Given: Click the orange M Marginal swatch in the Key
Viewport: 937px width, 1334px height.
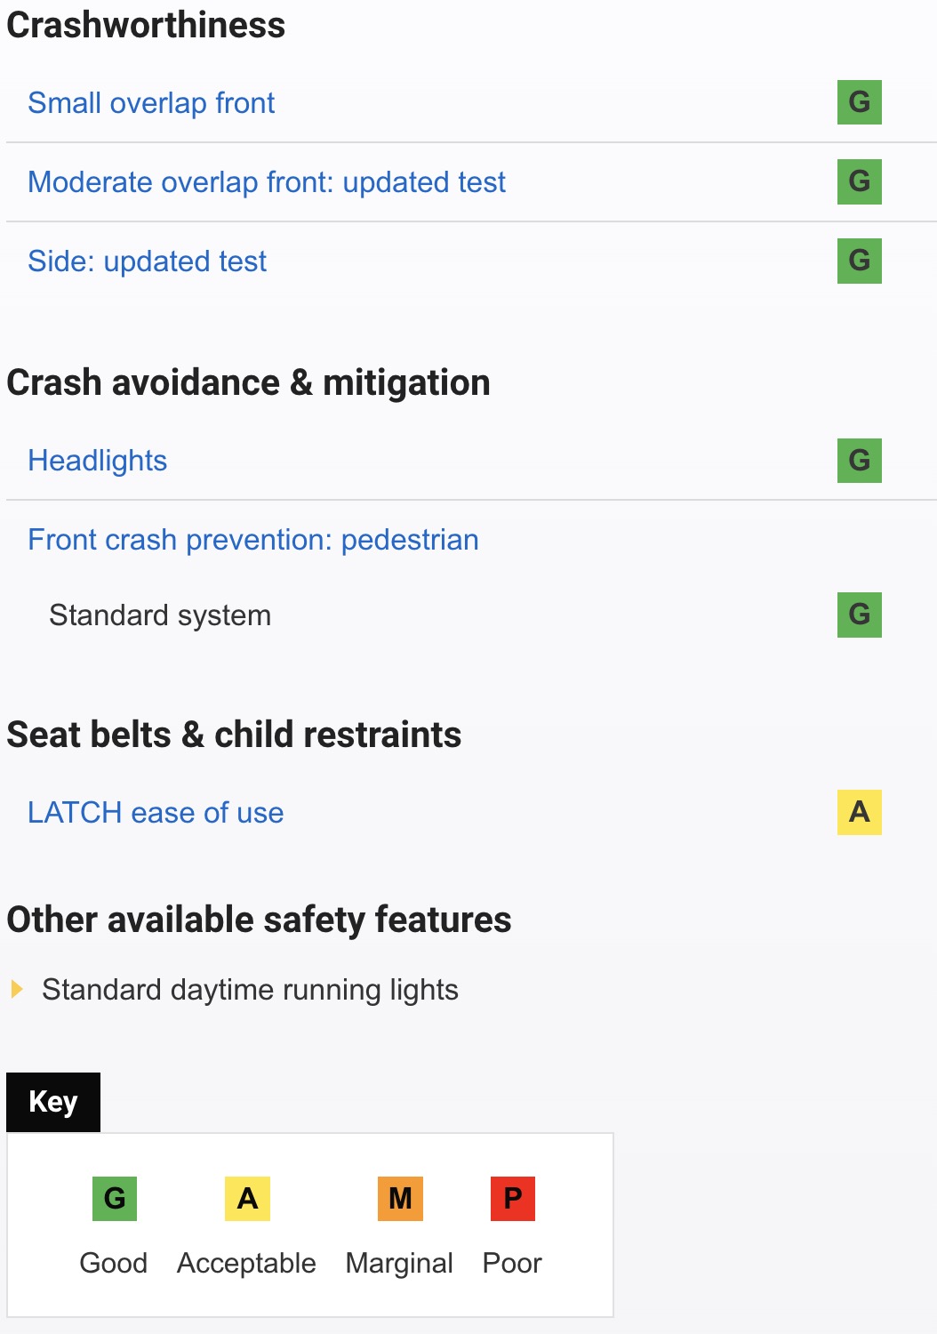Looking at the screenshot, I should tap(400, 1199).
